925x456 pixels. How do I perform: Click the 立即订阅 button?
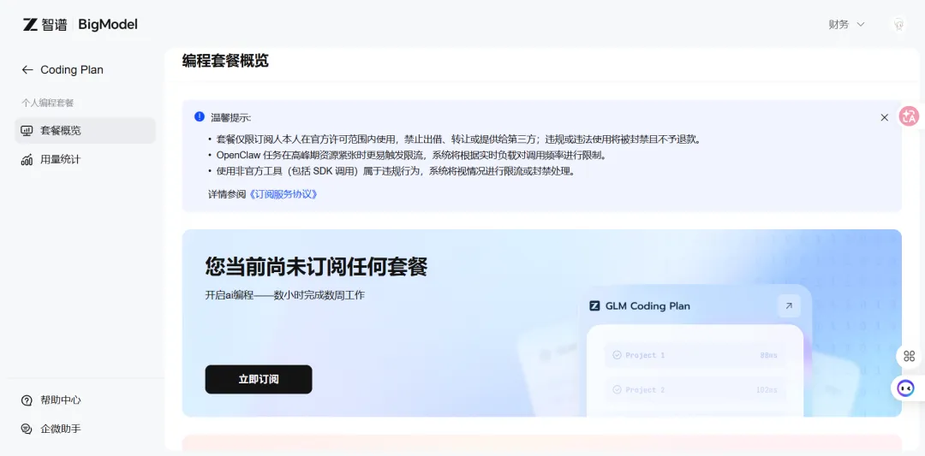(x=259, y=379)
